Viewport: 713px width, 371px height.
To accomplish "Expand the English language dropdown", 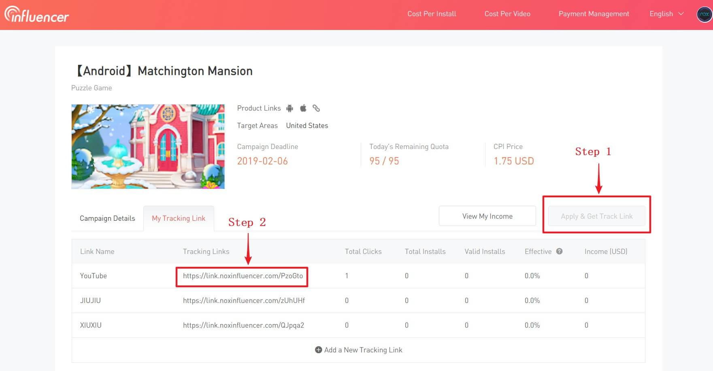I will coord(666,14).
